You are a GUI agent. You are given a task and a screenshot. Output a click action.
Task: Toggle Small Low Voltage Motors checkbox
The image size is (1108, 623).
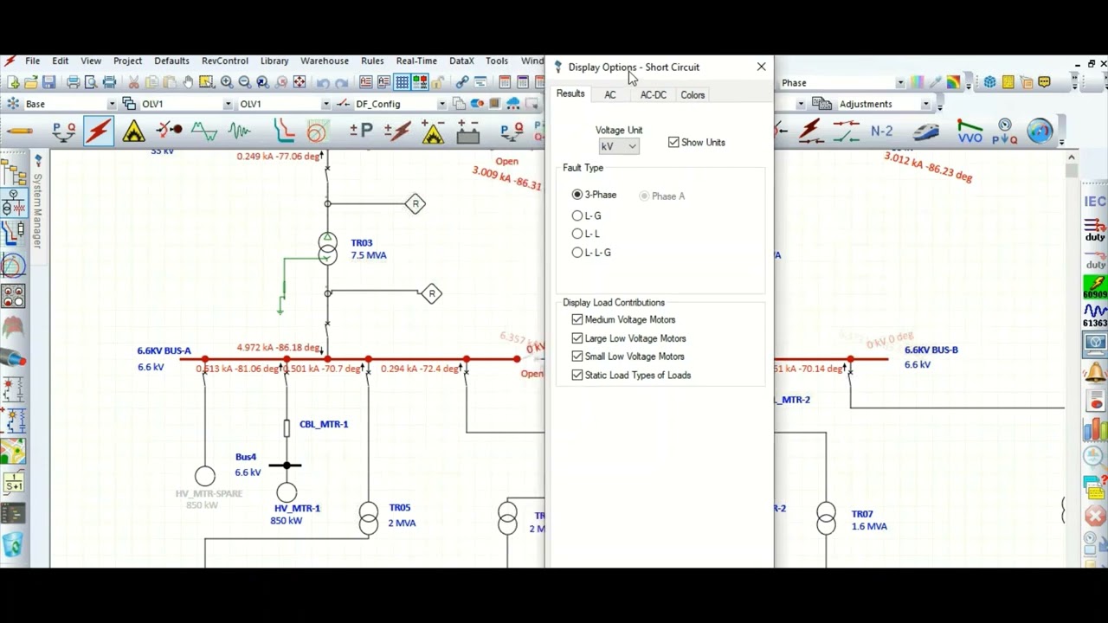[x=577, y=356]
